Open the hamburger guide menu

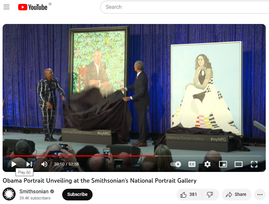[x=6, y=7]
